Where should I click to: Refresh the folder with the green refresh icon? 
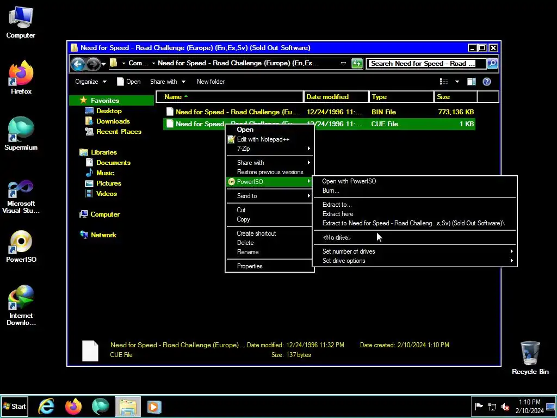[357, 64]
